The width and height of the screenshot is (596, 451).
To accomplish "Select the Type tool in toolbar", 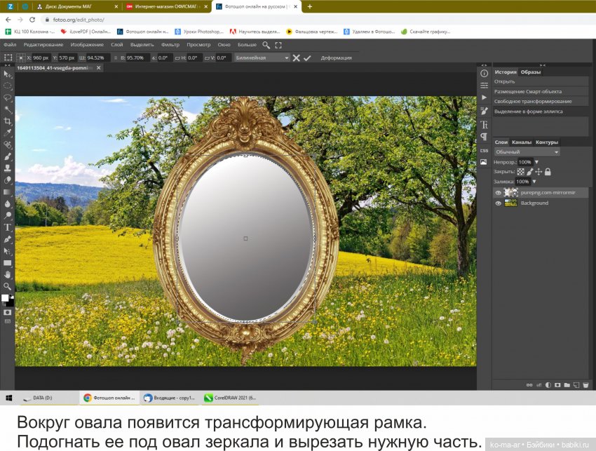I will (8, 227).
